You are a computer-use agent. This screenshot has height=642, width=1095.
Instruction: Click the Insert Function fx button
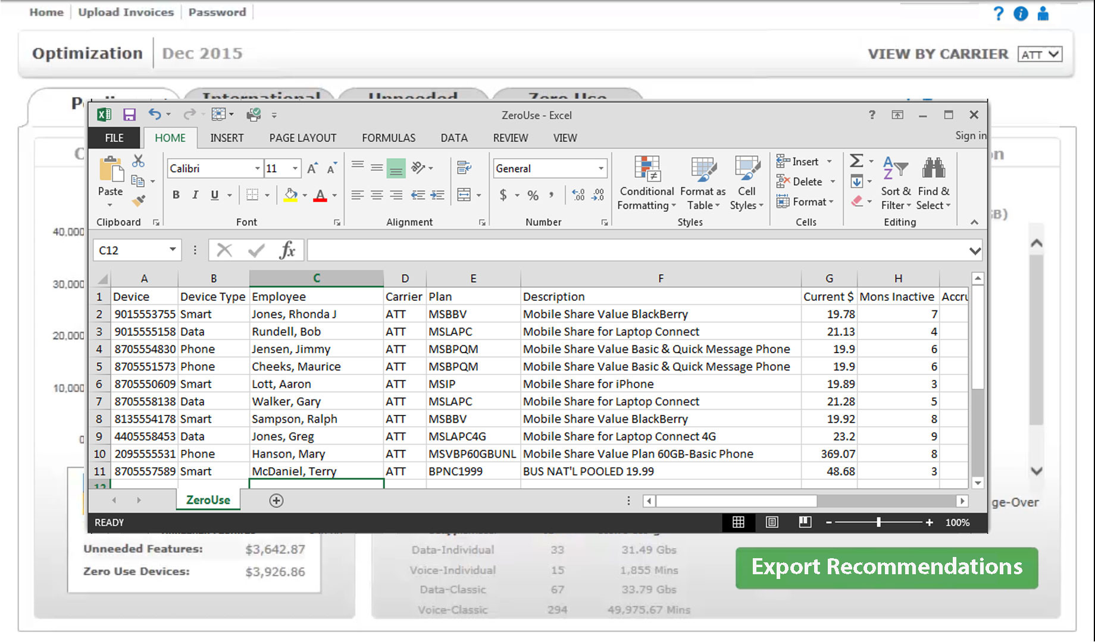pos(287,250)
